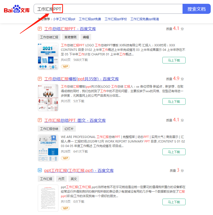Click the PPT icon beside 工作汇报总结PPT 图文
Image resolution: width=213 pixels, height=215 pixels.
(40, 120)
